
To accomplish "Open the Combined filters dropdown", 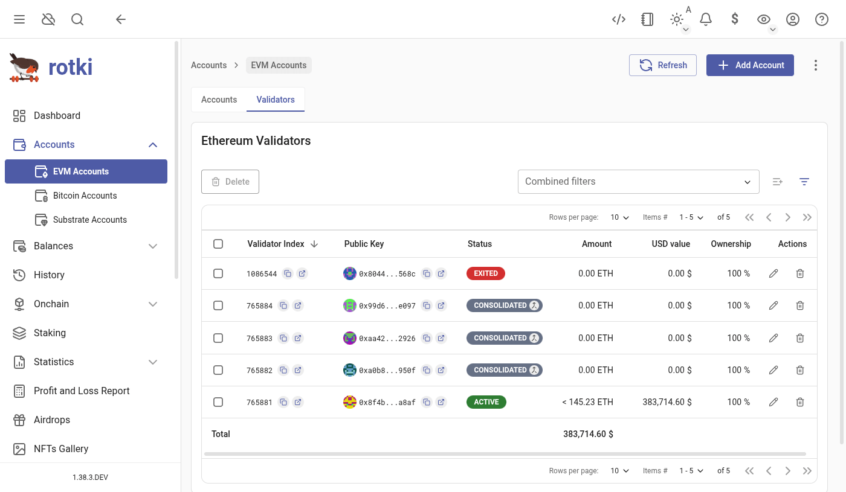I will tap(638, 182).
